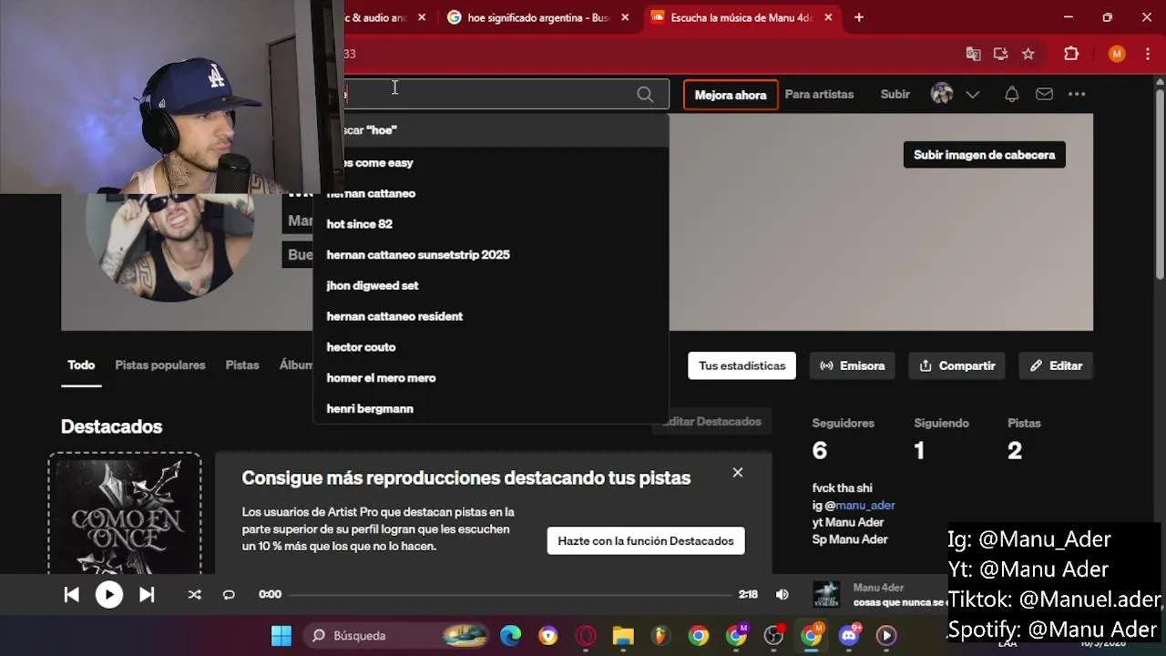Close the 'Escucha la música de Manu' tab
The height and width of the screenshot is (656, 1166).
(828, 17)
